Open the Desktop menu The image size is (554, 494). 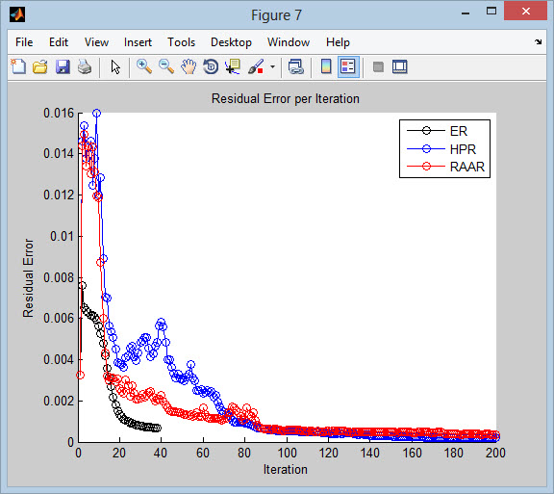pos(231,42)
